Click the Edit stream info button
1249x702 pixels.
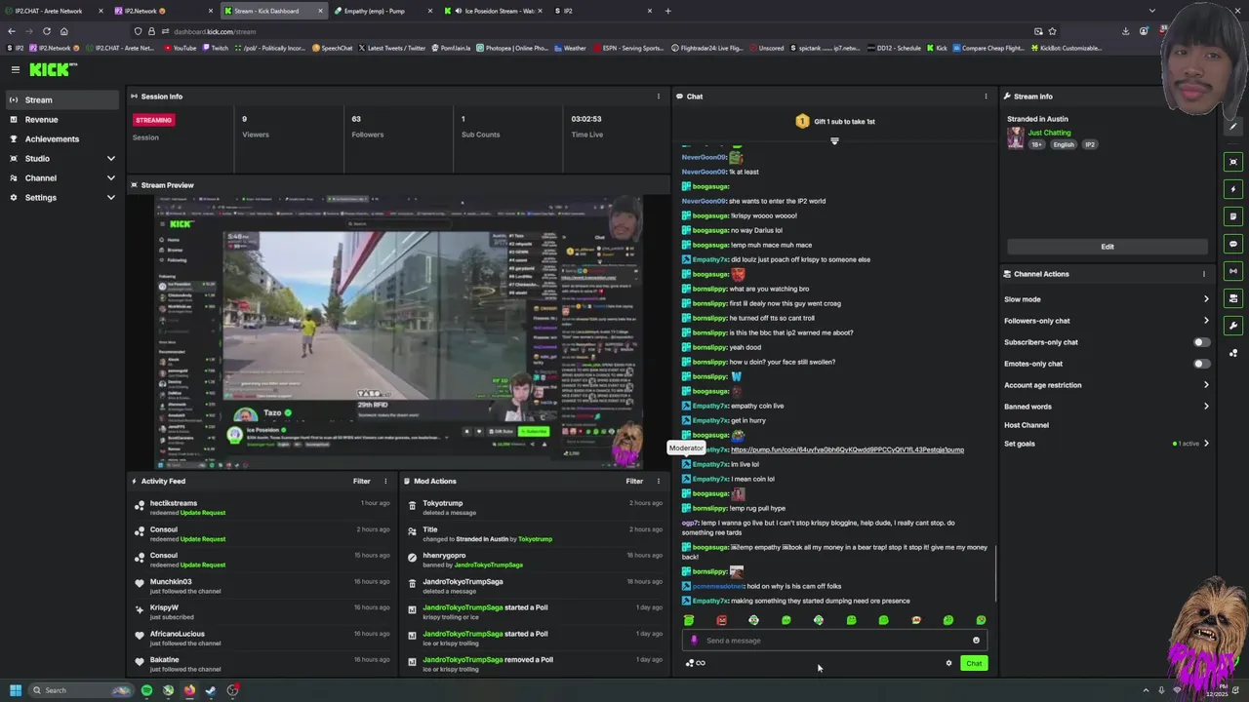tap(1108, 247)
